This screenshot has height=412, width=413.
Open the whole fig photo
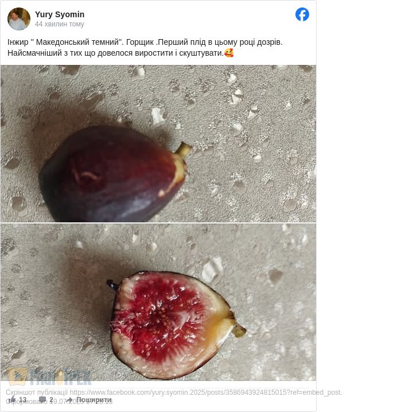click(158, 144)
